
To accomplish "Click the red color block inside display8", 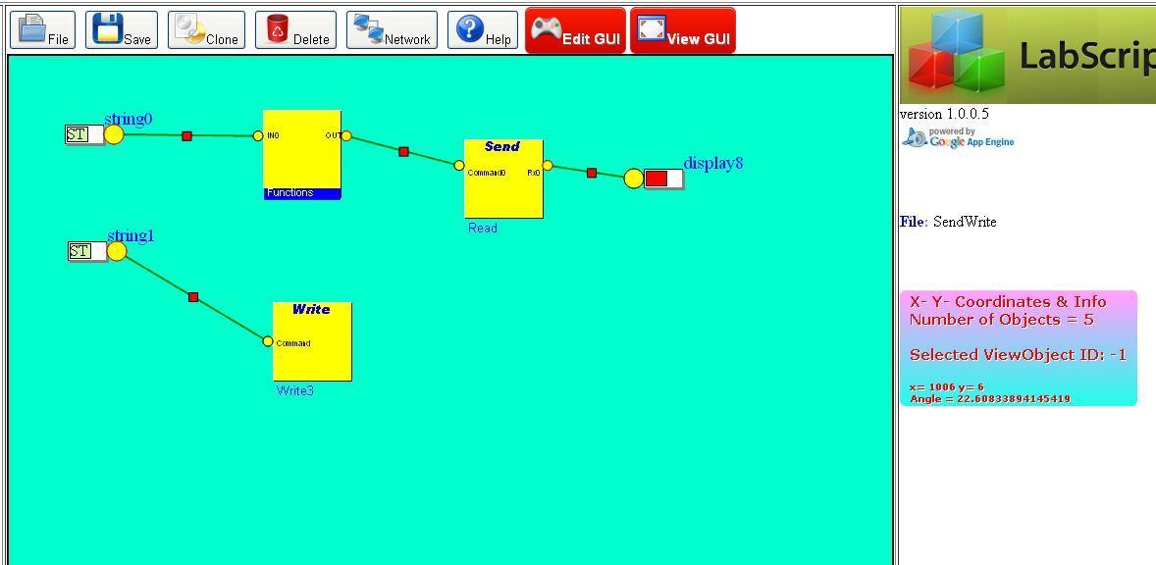I will [657, 180].
